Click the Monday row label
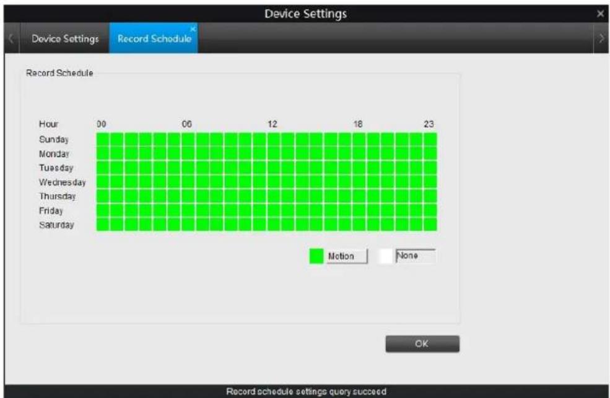Viewport: 610px width, 398px height. pyautogui.click(x=54, y=154)
